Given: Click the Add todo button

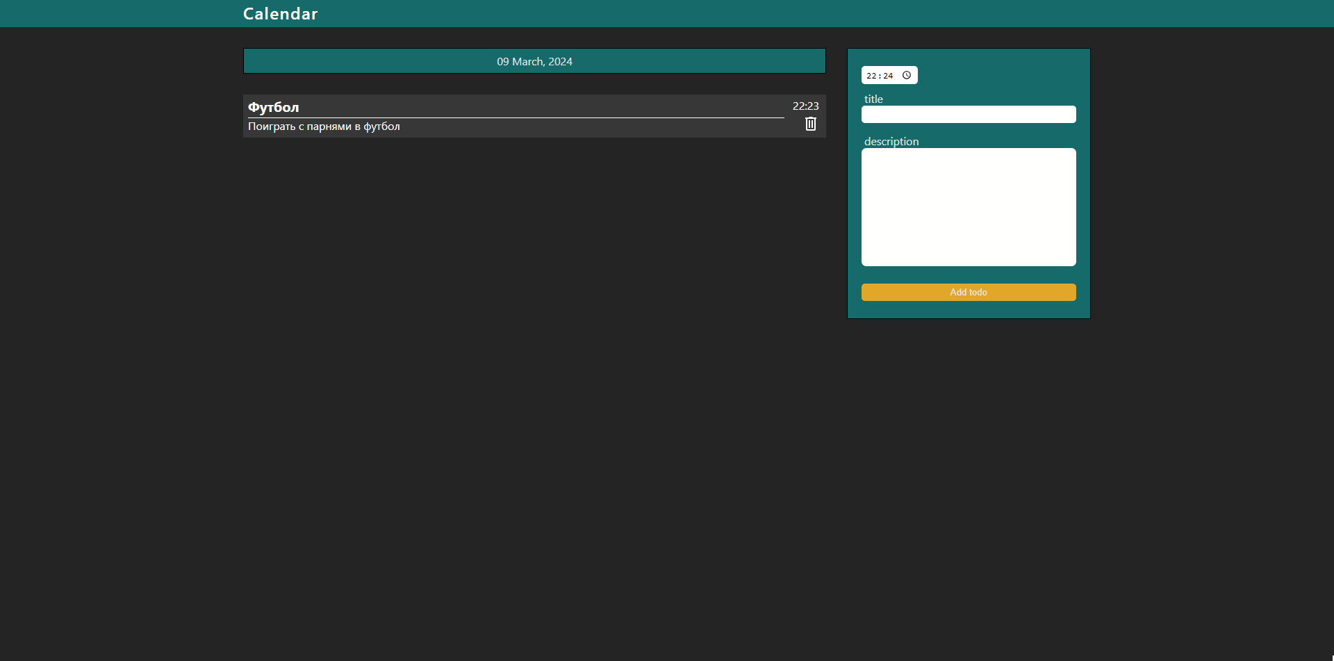Looking at the screenshot, I should 969,292.
